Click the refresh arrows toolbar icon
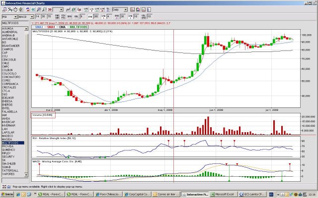The image size is (318, 198). [28, 9]
